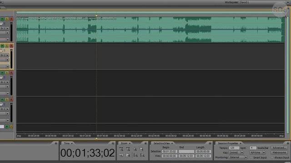Mute track 3
291x163 pixels.
[x=2, y=72]
